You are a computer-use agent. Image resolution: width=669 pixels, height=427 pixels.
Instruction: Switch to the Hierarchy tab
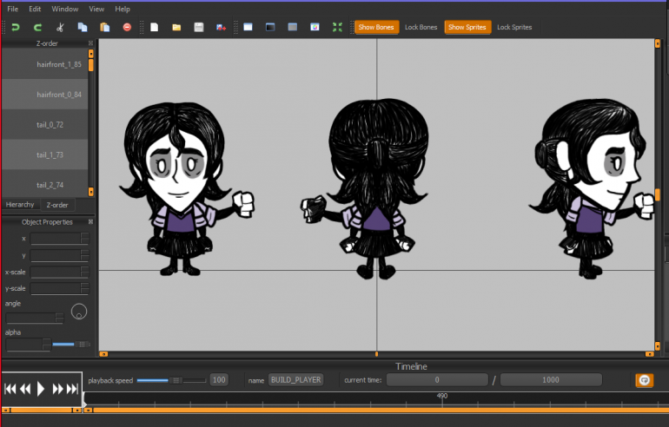pos(21,205)
